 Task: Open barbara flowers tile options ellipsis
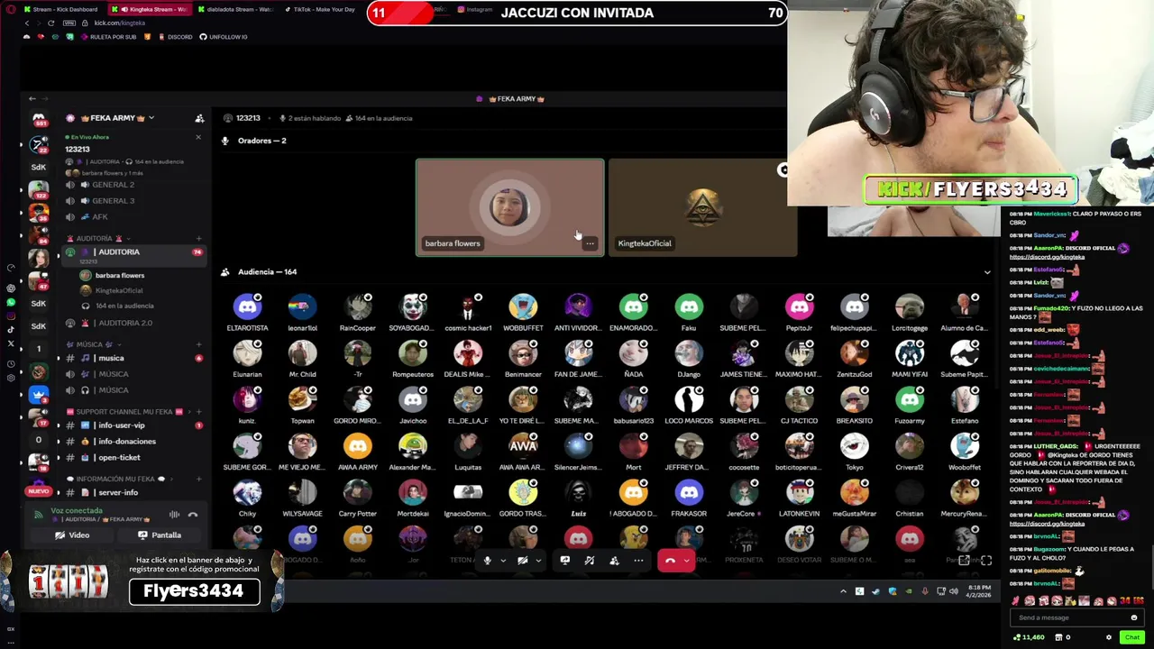[590, 243]
